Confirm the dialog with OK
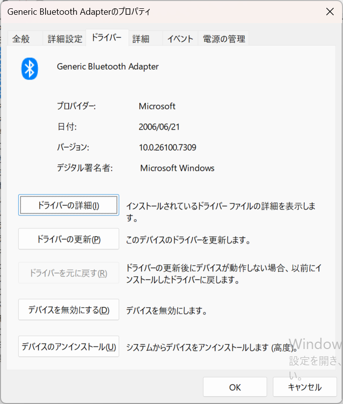The width and height of the screenshot is (343, 404). (x=235, y=387)
